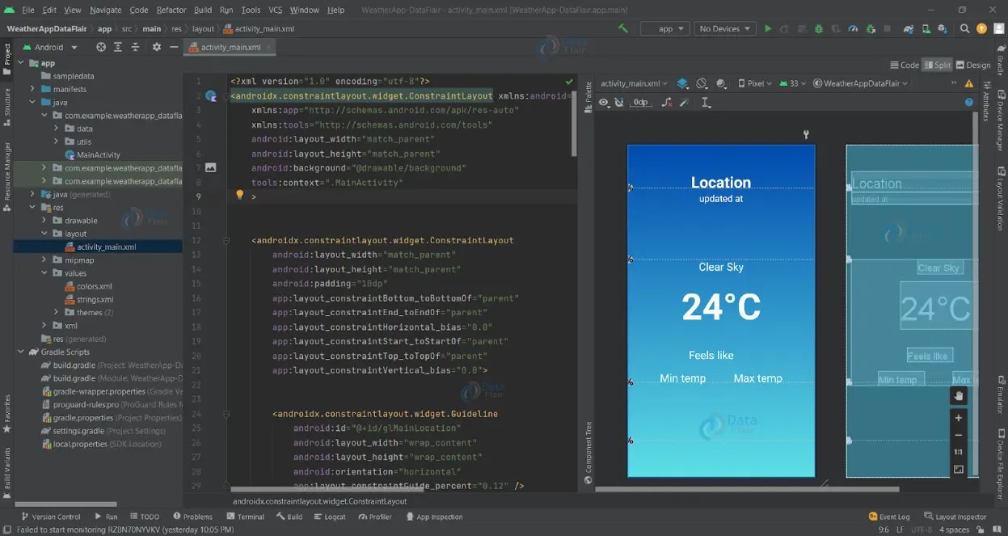Open the Sync Project with Gradle Files icon
This screenshot has height=536, width=1008.
coord(908,28)
